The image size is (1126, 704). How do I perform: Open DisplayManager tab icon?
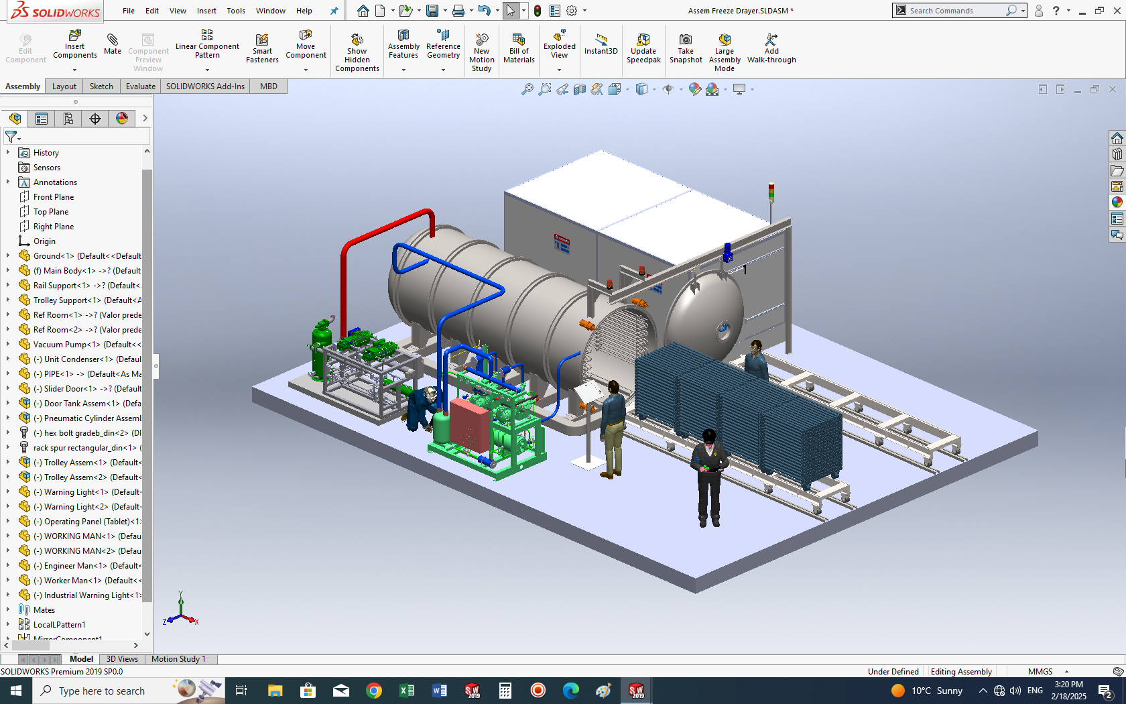point(122,119)
